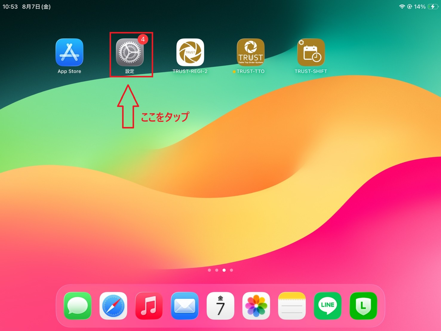Screen dimensions: 441x331
Task: Tap the Wi-Fi status icon
Action: [x=402, y=7]
